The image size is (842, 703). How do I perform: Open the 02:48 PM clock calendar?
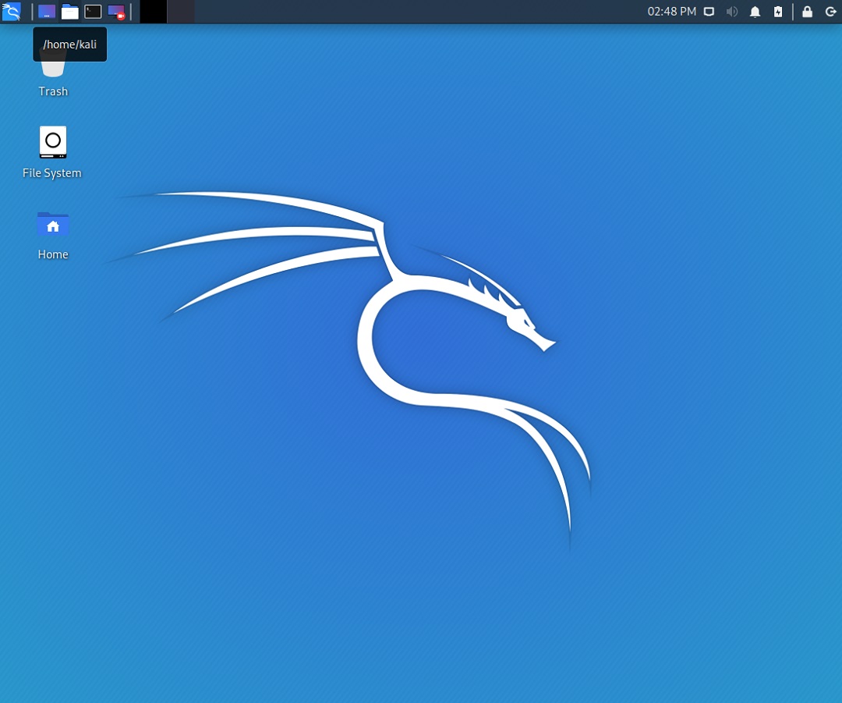pos(671,11)
